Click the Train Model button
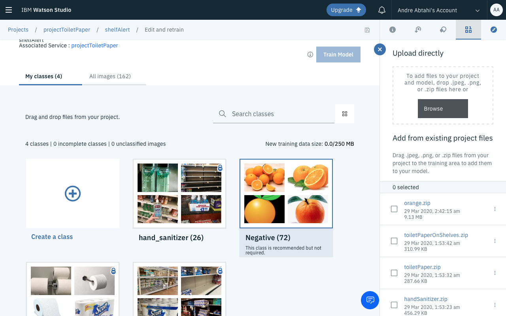 point(338,55)
